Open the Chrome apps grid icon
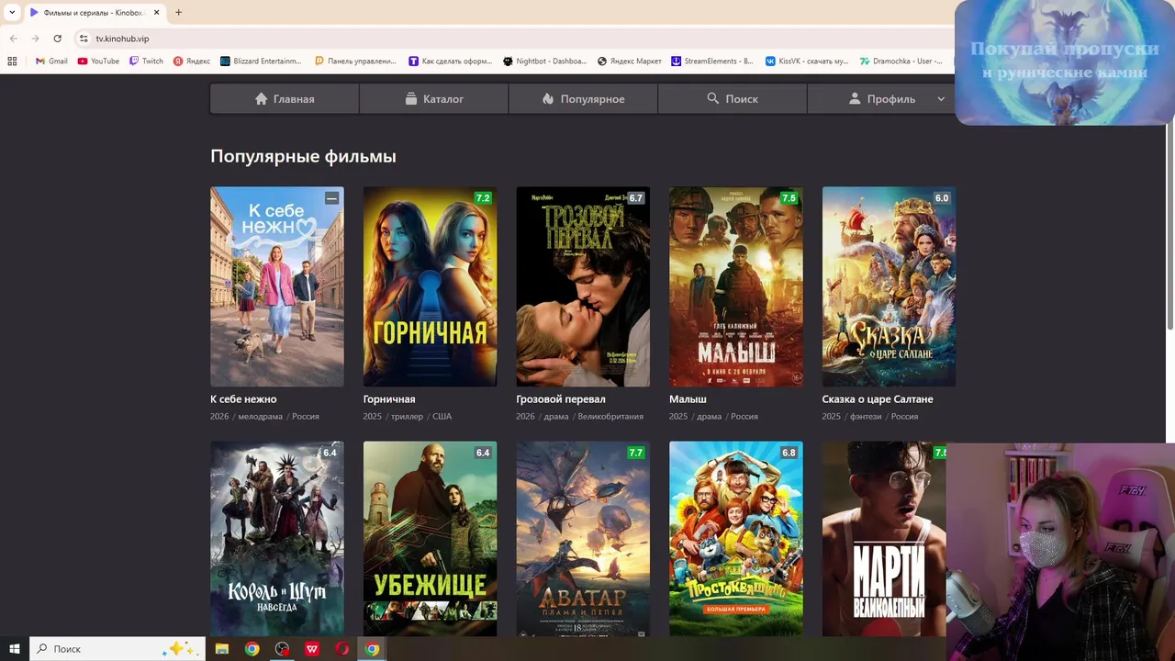The width and height of the screenshot is (1175, 661). point(12,62)
